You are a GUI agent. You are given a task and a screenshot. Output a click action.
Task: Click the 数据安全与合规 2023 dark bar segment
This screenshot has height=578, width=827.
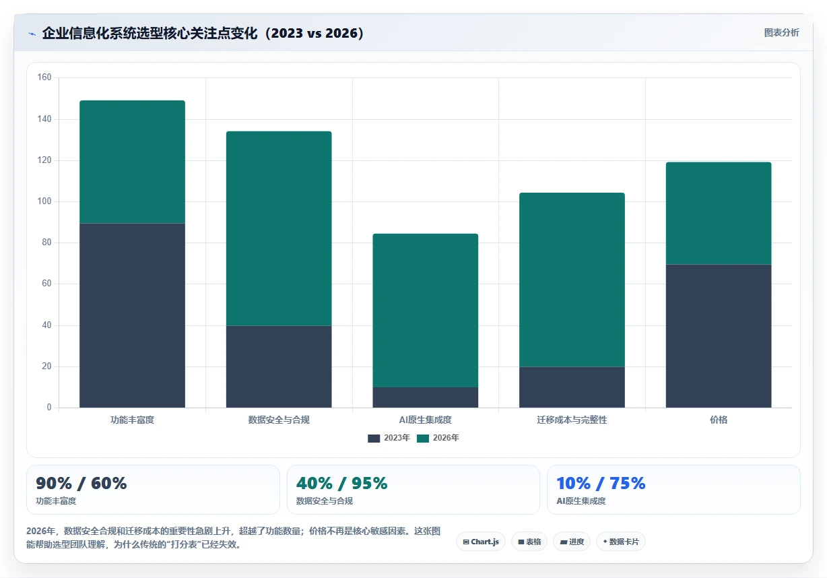tap(279, 366)
